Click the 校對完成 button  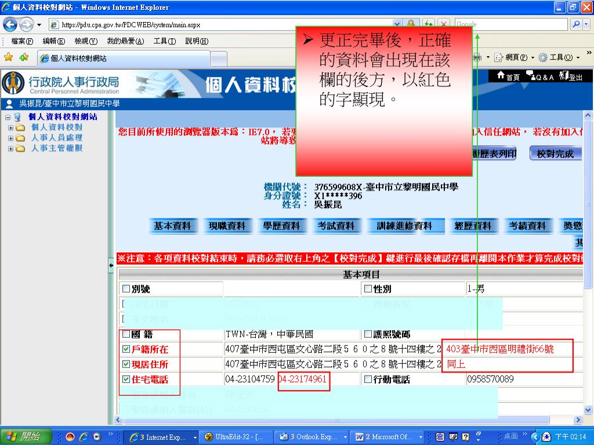pos(555,154)
